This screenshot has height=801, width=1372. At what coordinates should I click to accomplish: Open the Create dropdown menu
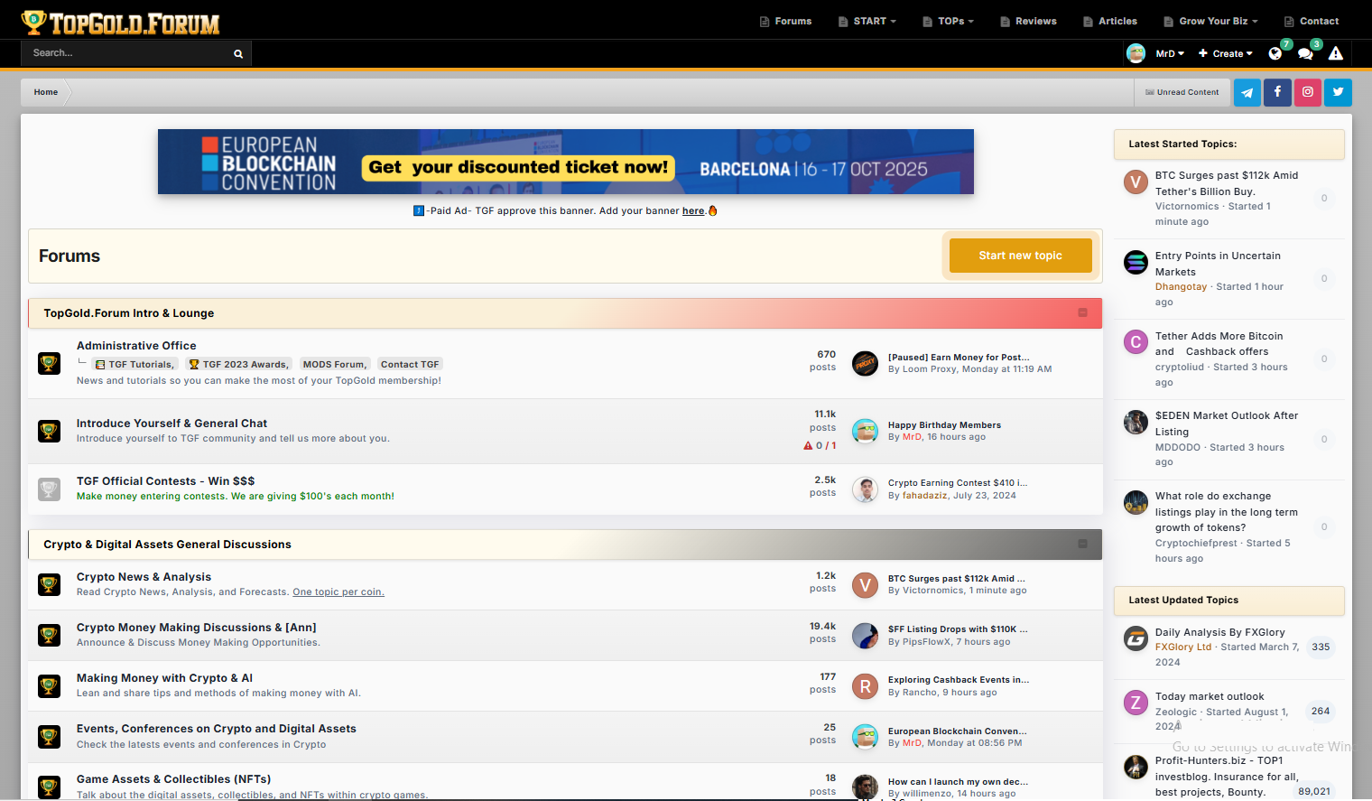pyautogui.click(x=1226, y=53)
